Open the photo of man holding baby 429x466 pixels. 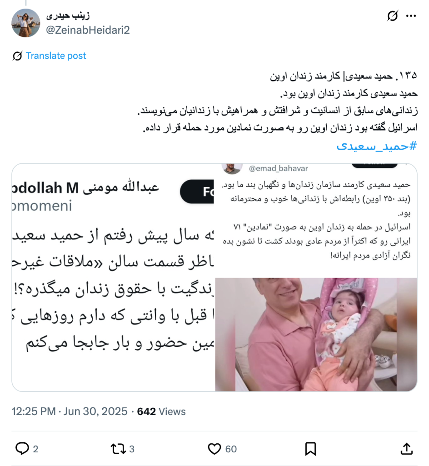click(x=316, y=334)
